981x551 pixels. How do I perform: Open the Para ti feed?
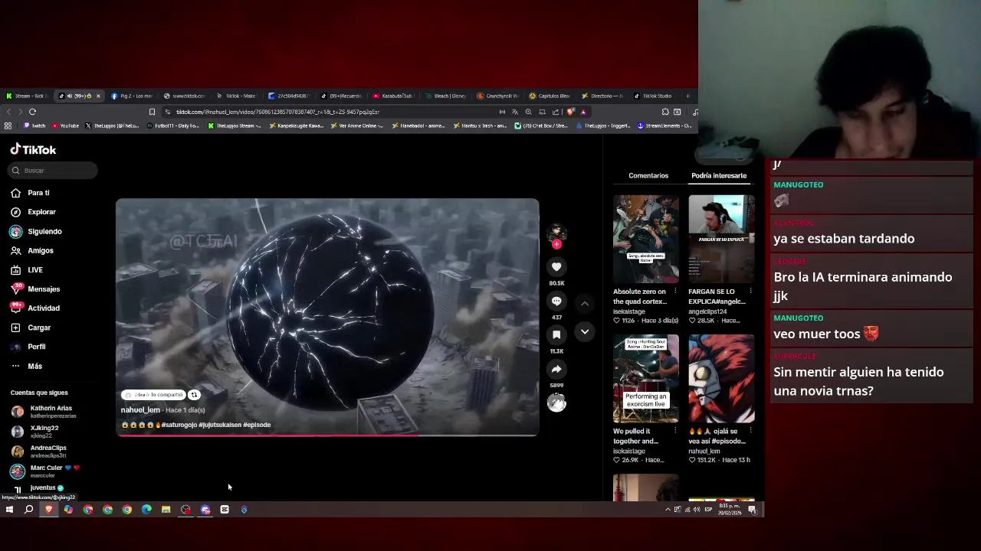point(31,193)
